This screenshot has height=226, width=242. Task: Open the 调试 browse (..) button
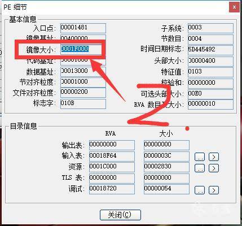[x=200, y=190]
